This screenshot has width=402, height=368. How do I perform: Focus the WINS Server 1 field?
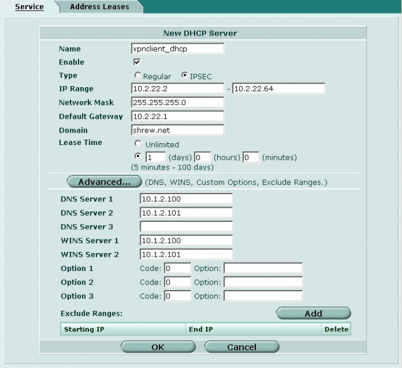187,240
